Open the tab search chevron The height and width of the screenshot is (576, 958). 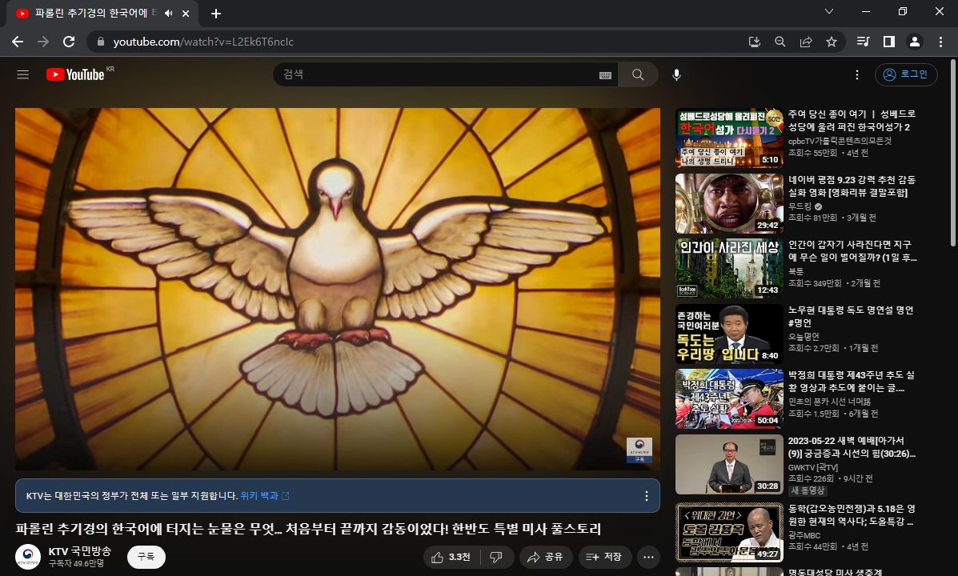pos(829,12)
